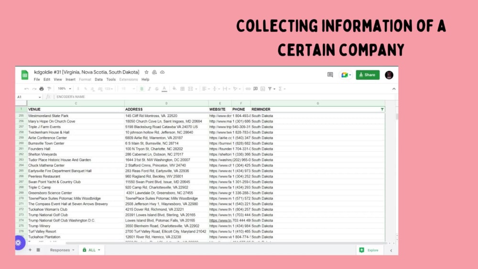Select the ALL sheet tab
The height and width of the screenshot is (269, 478).
[x=91, y=250]
